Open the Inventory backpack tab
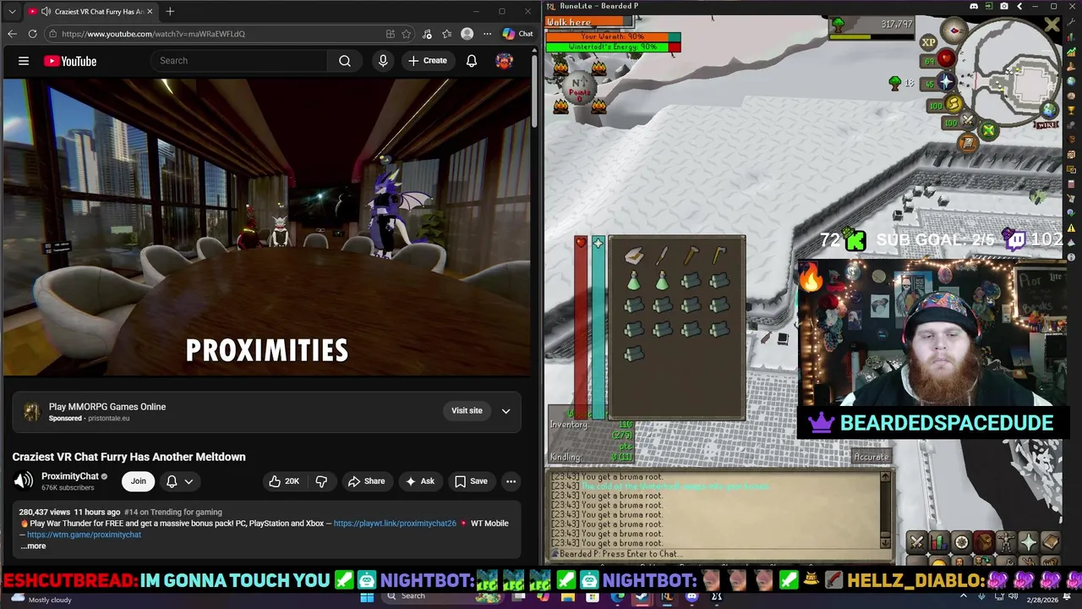 (984, 542)
